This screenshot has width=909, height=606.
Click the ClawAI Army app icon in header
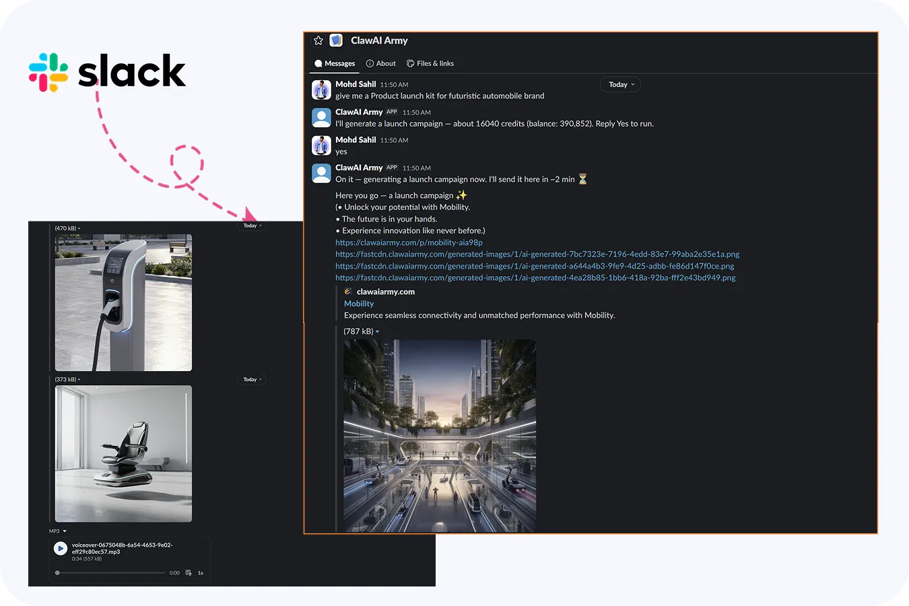point(336,40)
